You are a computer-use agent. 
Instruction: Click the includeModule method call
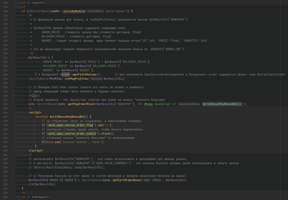74,11
